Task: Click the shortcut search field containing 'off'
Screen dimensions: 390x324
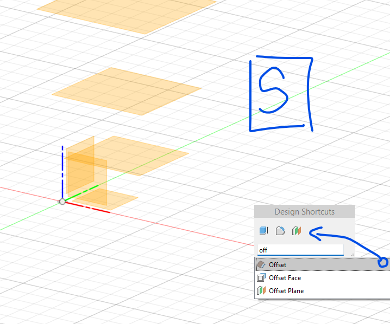Action: [300, 250]
